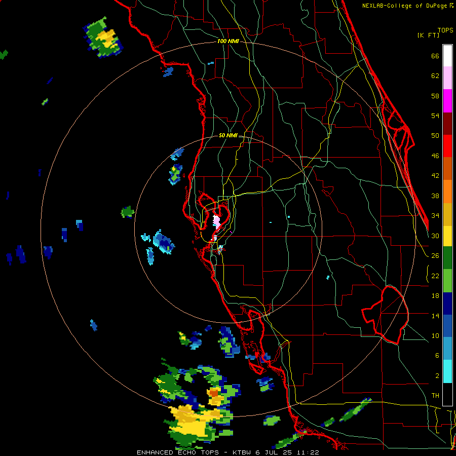The width and height of the screenshot is (456, 456).
Task: Click the dark orange echo core in the southern storm cluster
Action: pyautogui.click(x=214, y=394)
